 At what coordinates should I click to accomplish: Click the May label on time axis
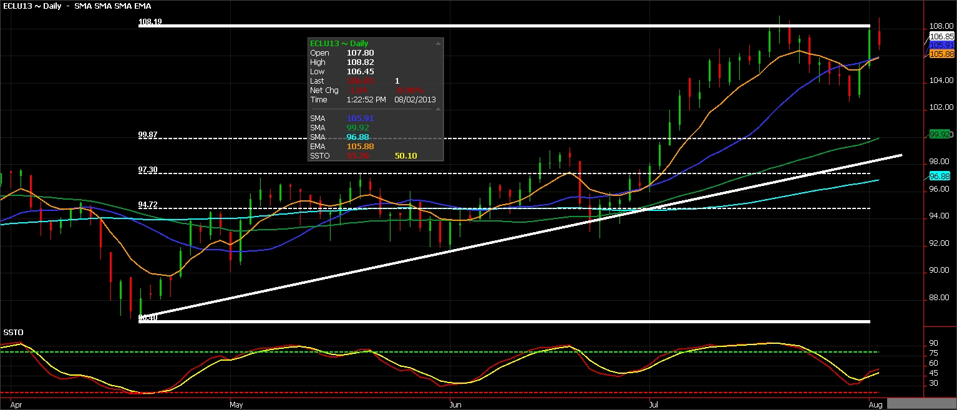click(237, 404)
